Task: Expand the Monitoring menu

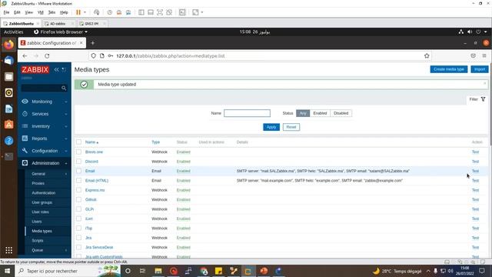Action: pos(45,102)
